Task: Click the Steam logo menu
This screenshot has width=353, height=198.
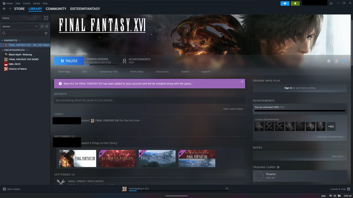Action: click(8, 3)
